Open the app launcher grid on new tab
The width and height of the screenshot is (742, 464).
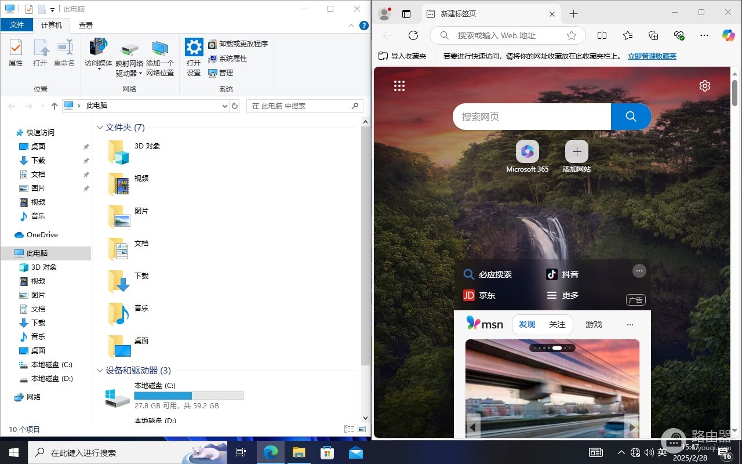(399, 86)
